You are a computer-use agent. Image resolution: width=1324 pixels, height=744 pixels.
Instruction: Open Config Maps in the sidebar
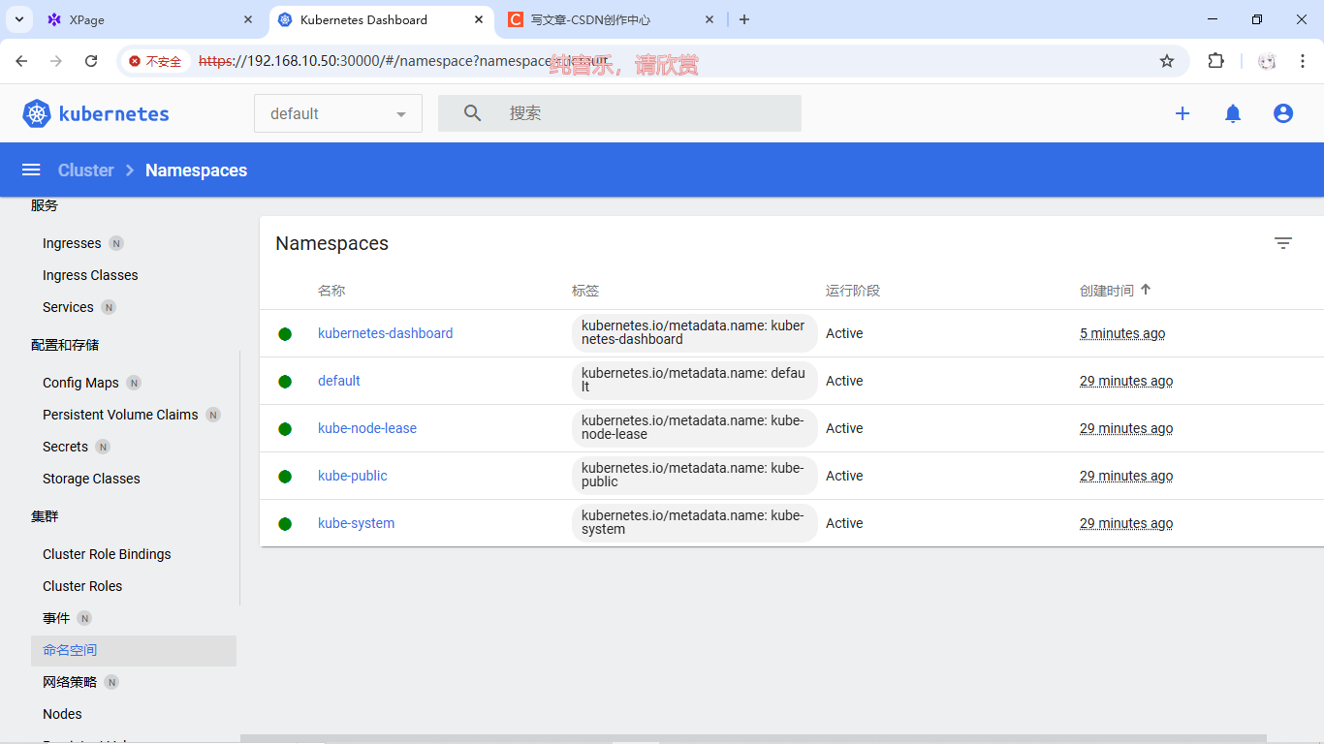[80, 383]
